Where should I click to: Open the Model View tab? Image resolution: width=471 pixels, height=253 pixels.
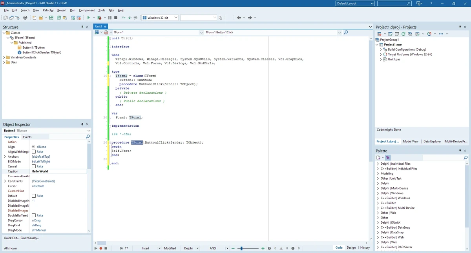(411, 141)
